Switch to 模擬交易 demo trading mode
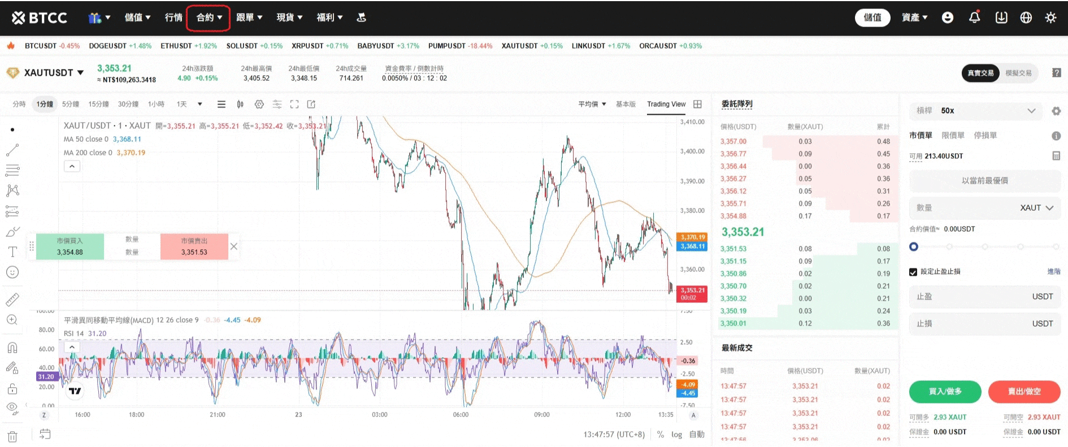 pos(1018,73)
